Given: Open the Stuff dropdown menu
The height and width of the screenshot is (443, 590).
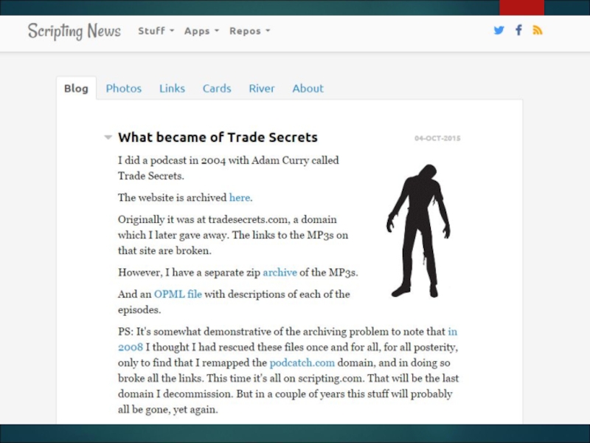Looking at the screenshot, I should pos(156,31).
